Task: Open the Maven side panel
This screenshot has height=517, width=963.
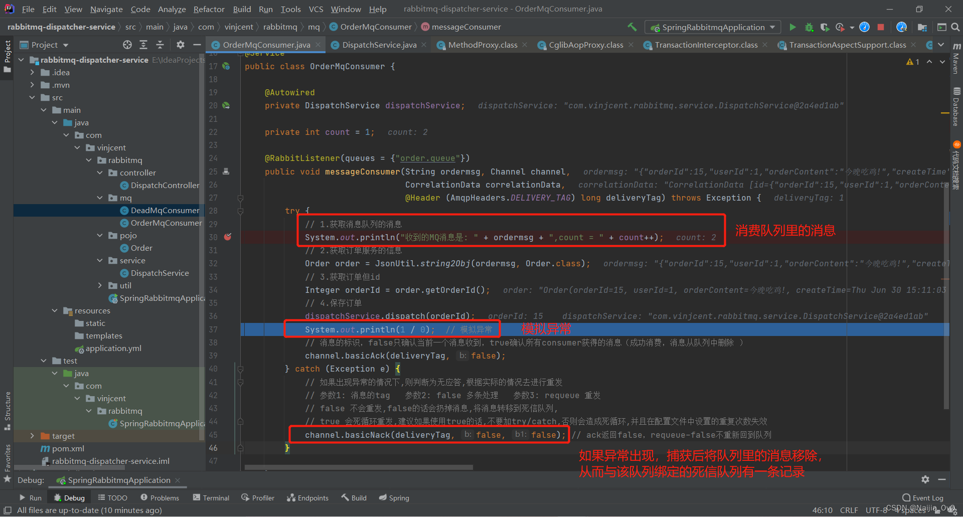Action: point(956,59)
